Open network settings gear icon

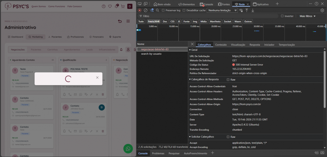click(322, 10)
